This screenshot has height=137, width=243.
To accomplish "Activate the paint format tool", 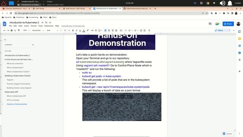I will [x=19, y=30].
